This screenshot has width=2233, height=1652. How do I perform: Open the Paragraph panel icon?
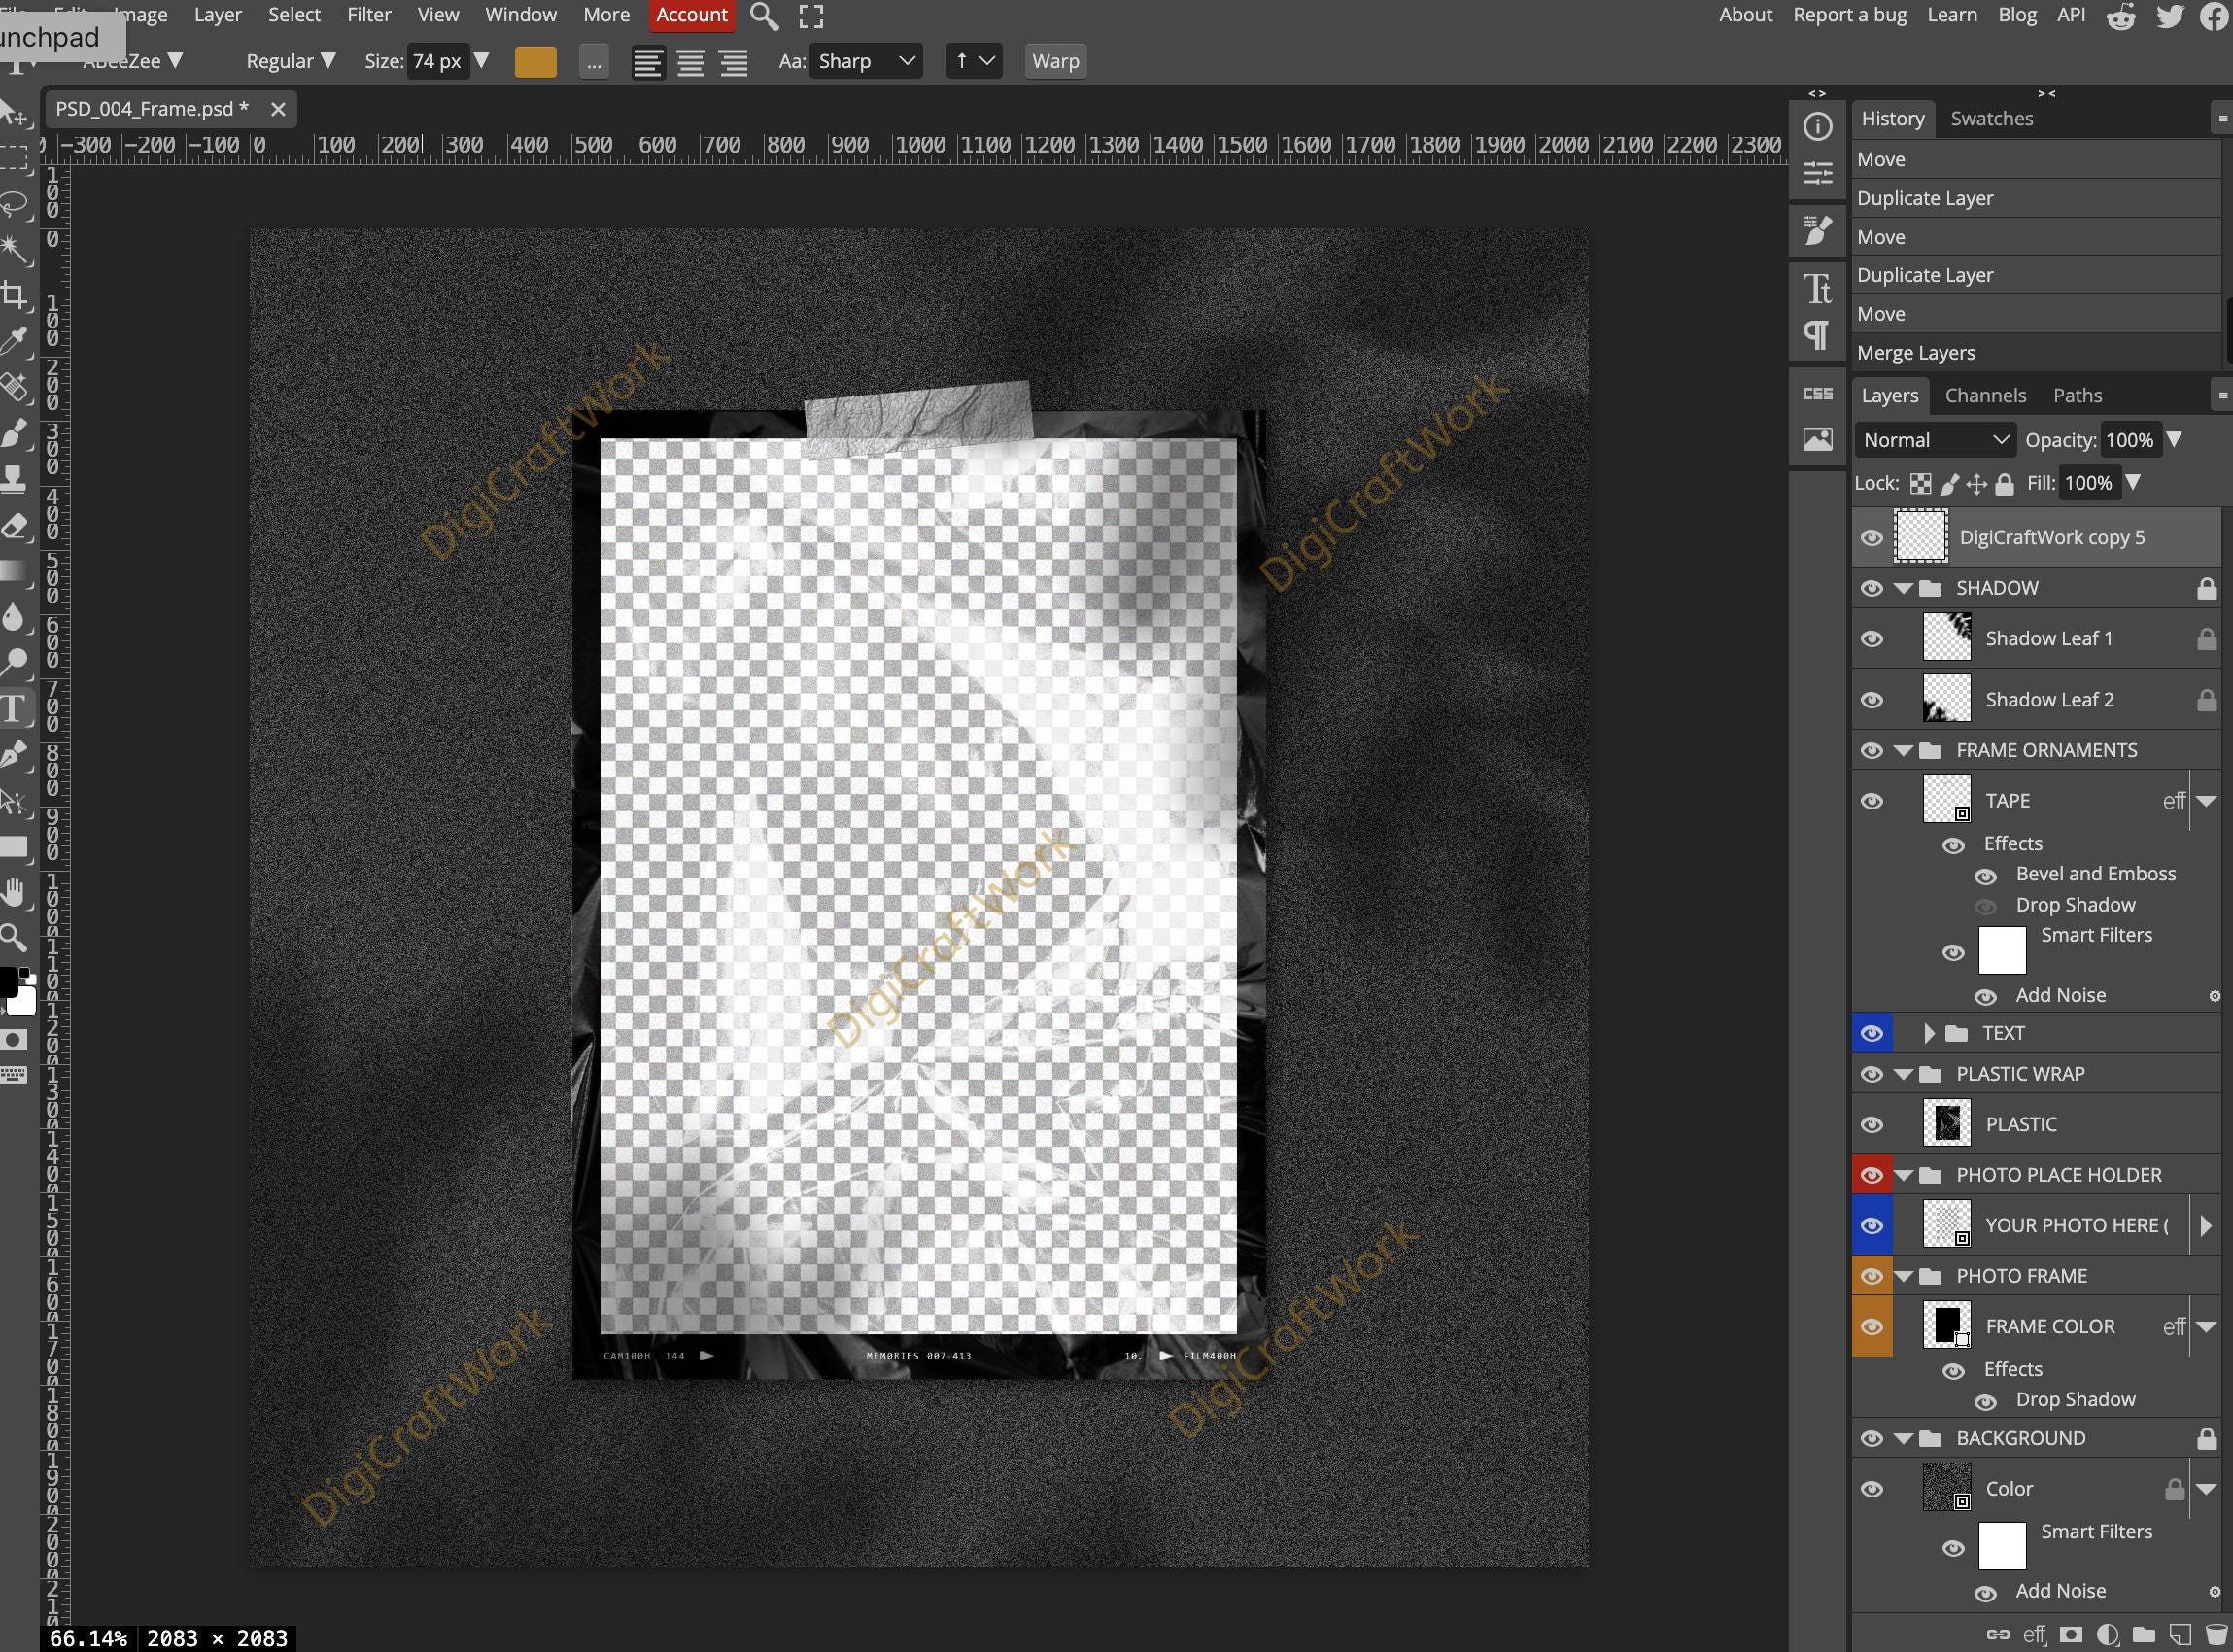[1817, 334]
